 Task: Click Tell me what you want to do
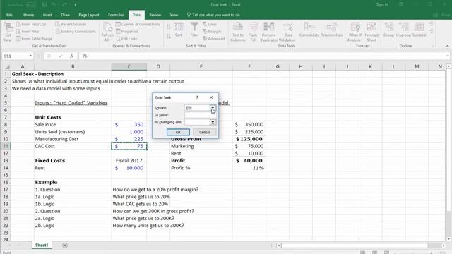[213, 15]
